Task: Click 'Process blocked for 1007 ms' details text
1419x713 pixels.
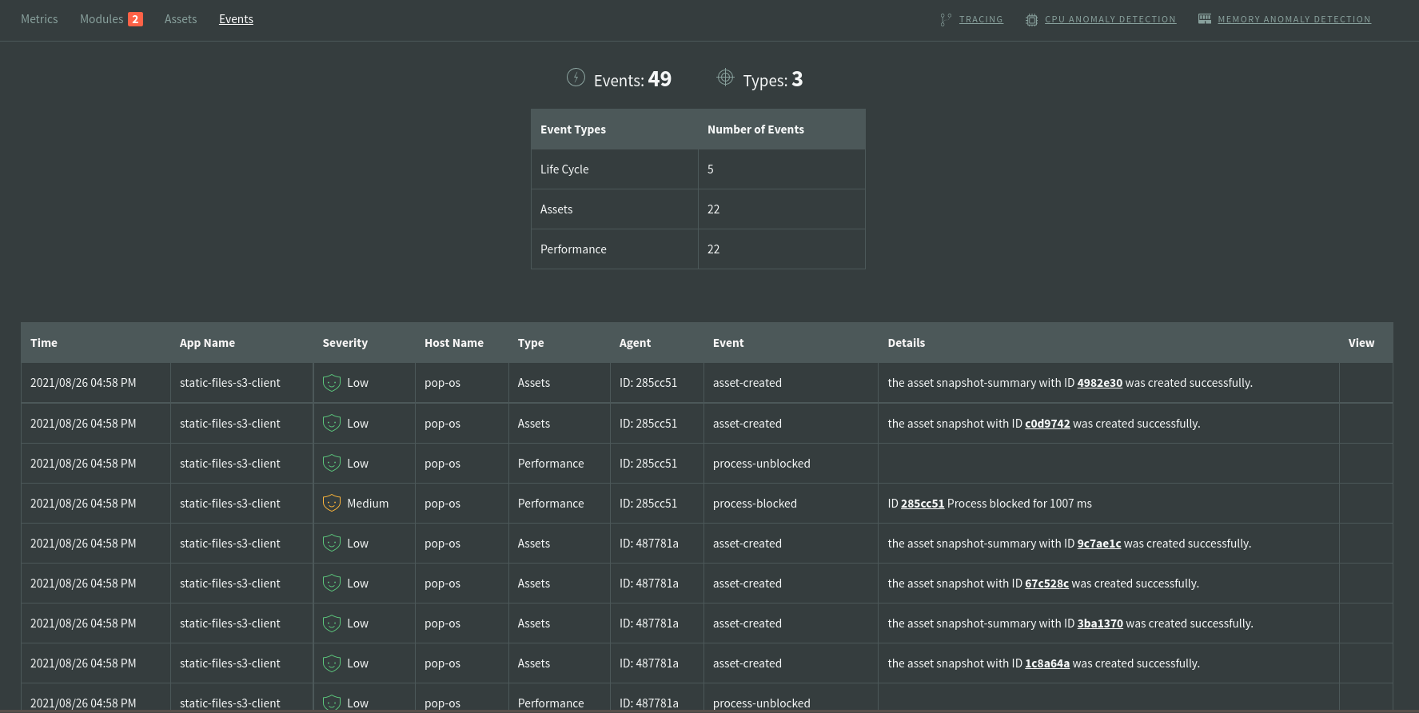Action: (1019, 504)
